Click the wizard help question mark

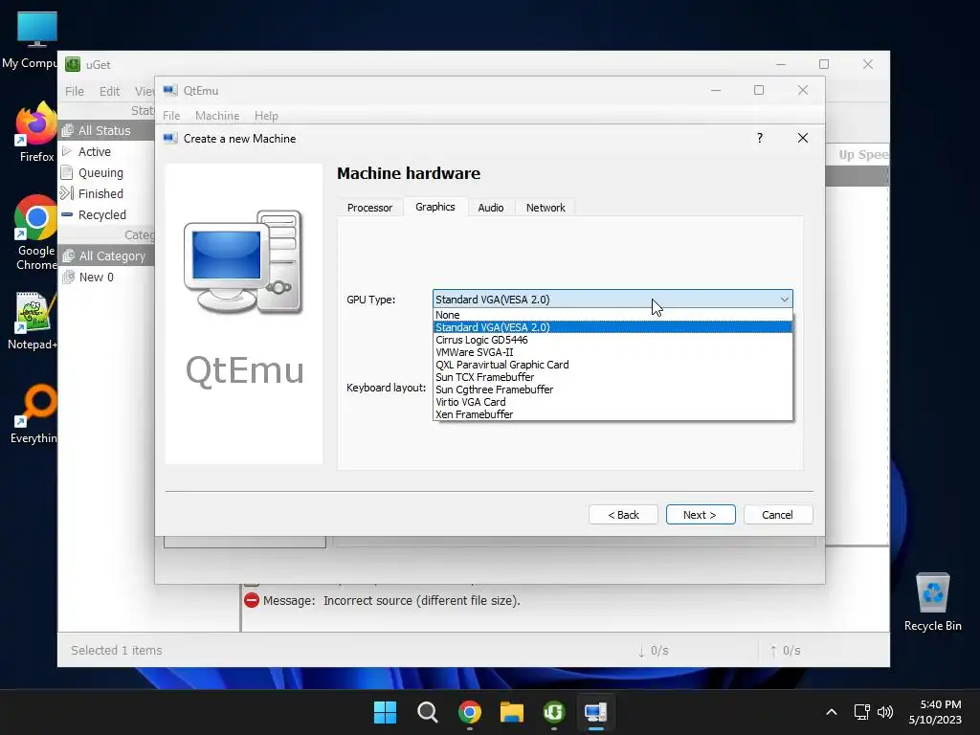[x=759, y=138]
